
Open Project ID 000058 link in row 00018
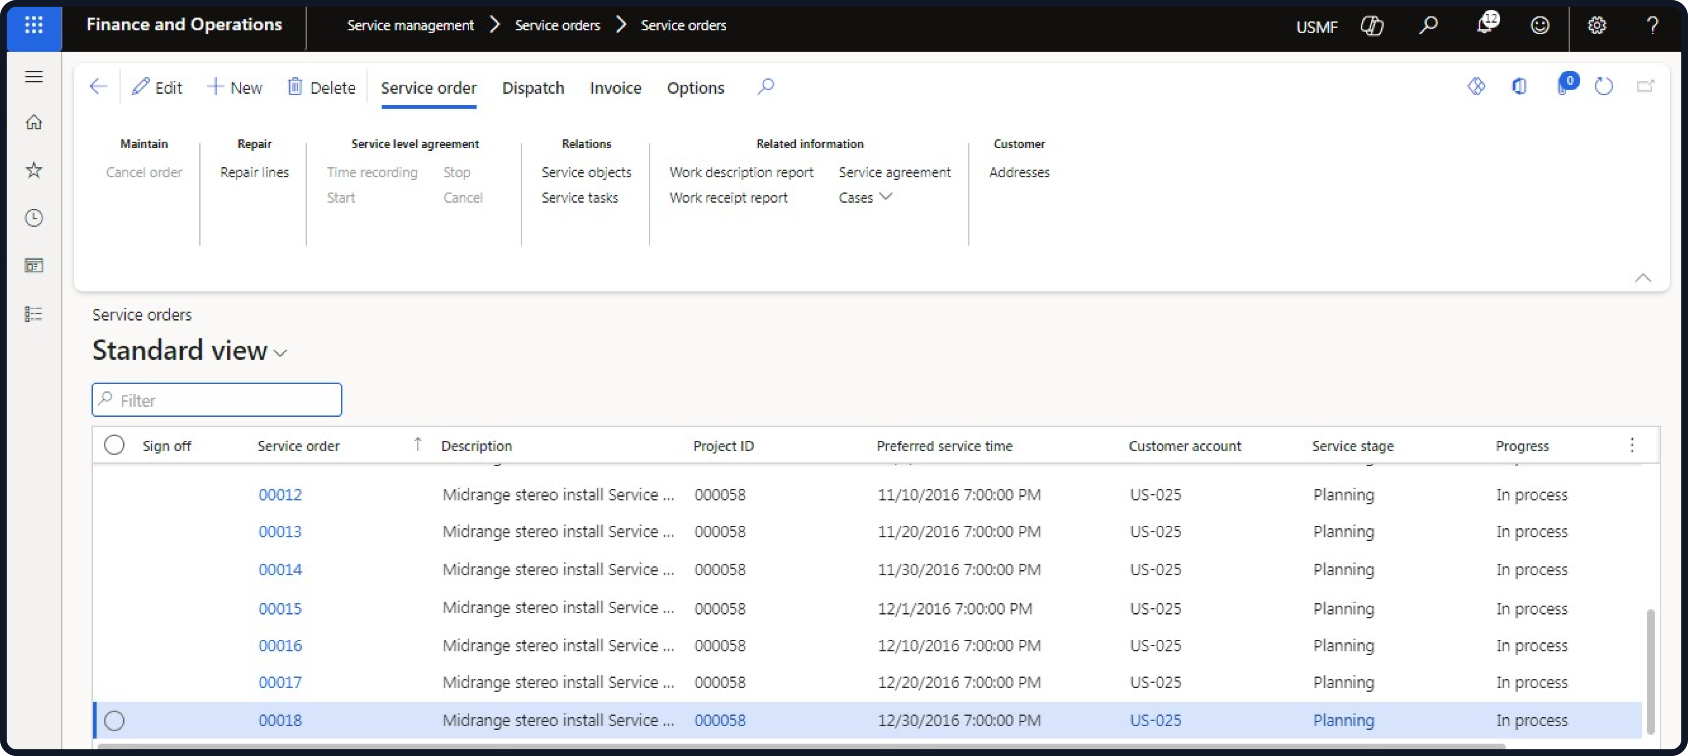coord(720,720)
